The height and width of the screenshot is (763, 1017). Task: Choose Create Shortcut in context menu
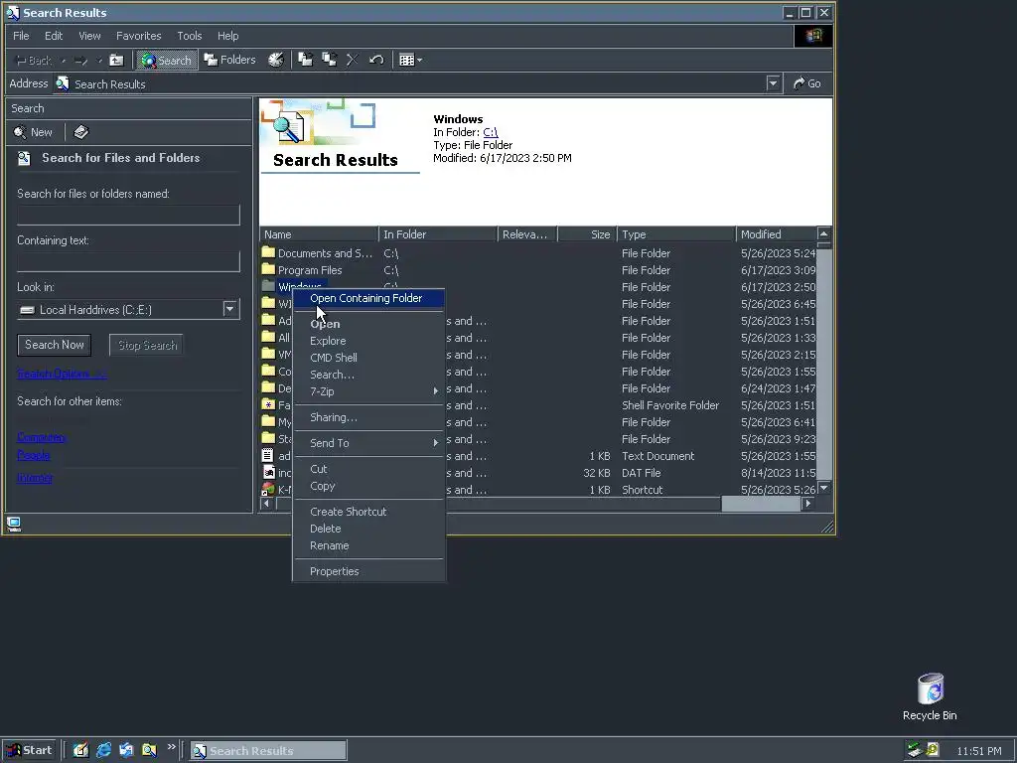pos(368,512)
